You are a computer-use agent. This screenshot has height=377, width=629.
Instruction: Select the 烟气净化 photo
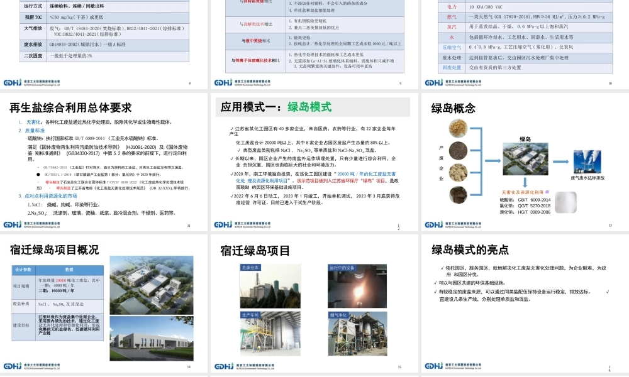[x=358, y=334]
